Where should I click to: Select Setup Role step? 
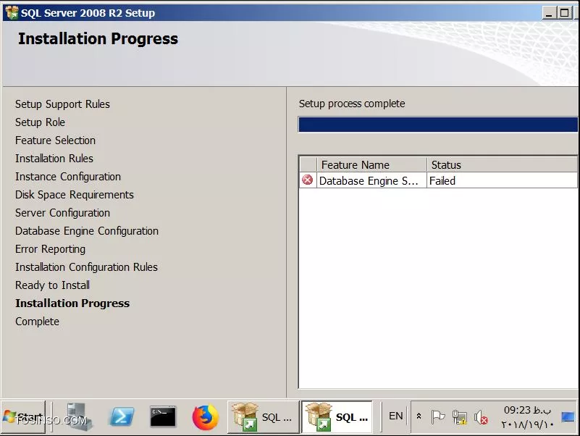(x=40, y=122)
